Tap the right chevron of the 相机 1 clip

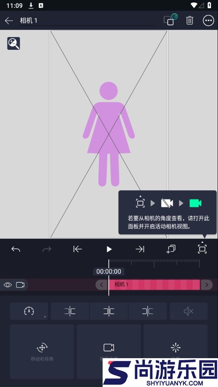(x=206, y=285)
